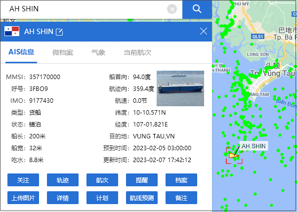Open the 气象 tab
297x212 pixels.
point(98,52)
